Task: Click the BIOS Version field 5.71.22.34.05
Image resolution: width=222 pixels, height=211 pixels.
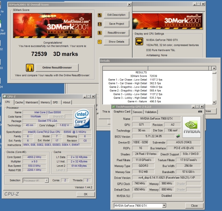Action: [x=154, y=136]
